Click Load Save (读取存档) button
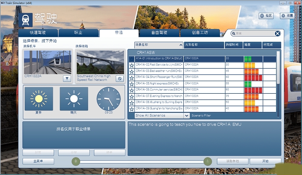 [233, 161]
